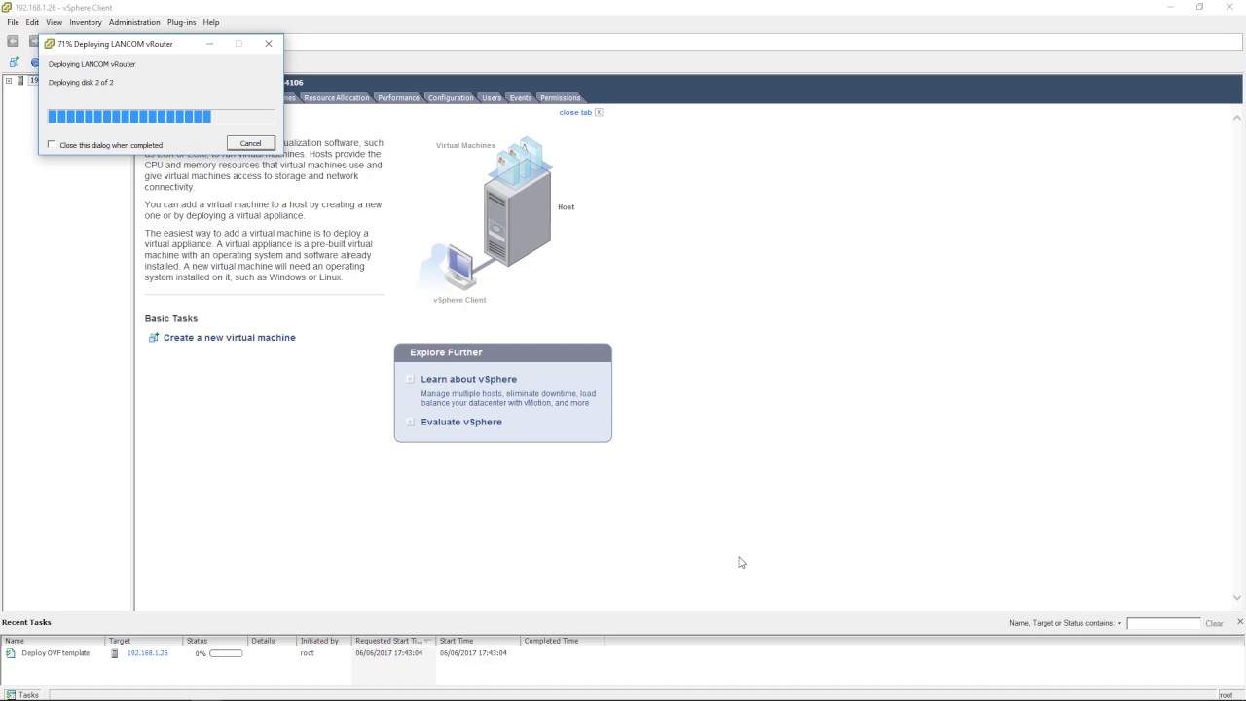Click the X icon beside close tab

click(599, 112)
